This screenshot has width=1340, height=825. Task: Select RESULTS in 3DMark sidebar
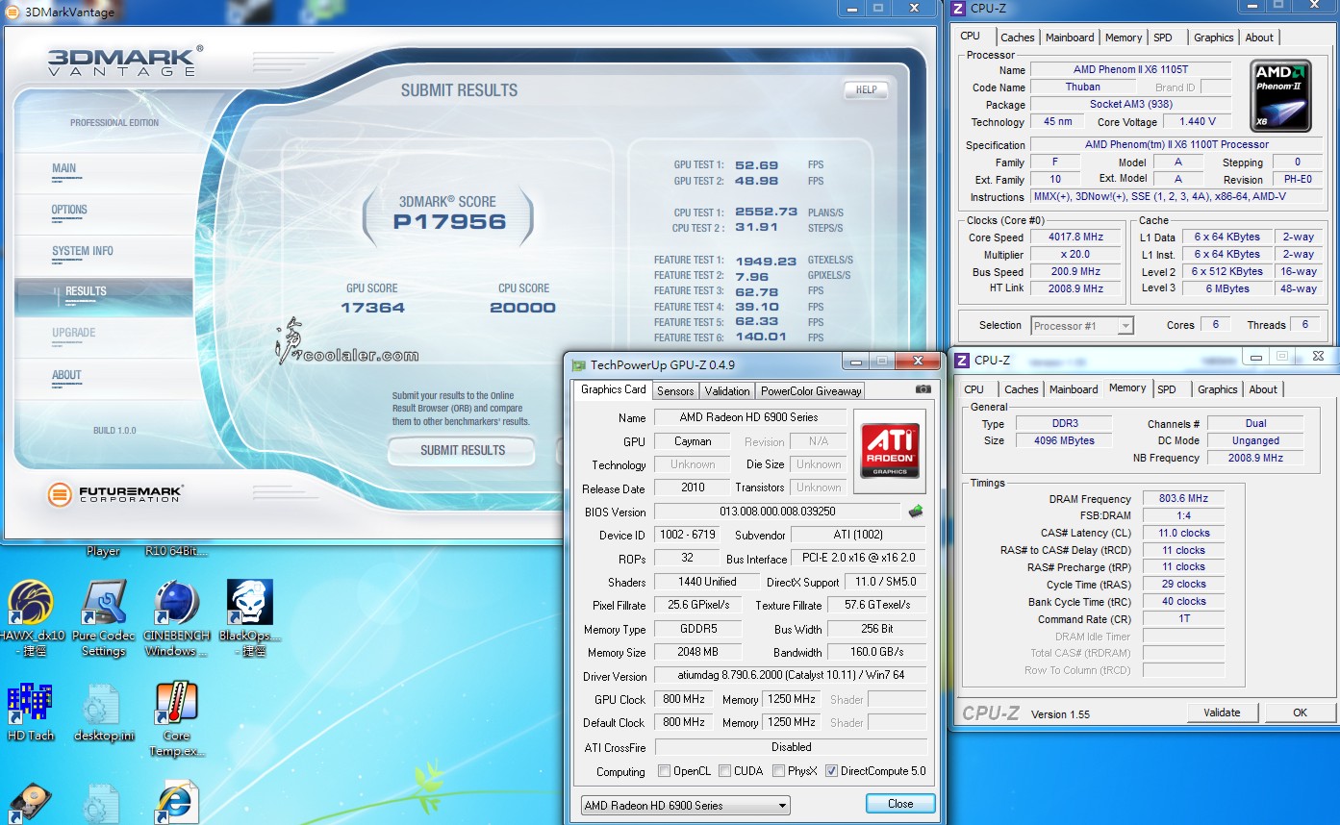coord(104,296)
